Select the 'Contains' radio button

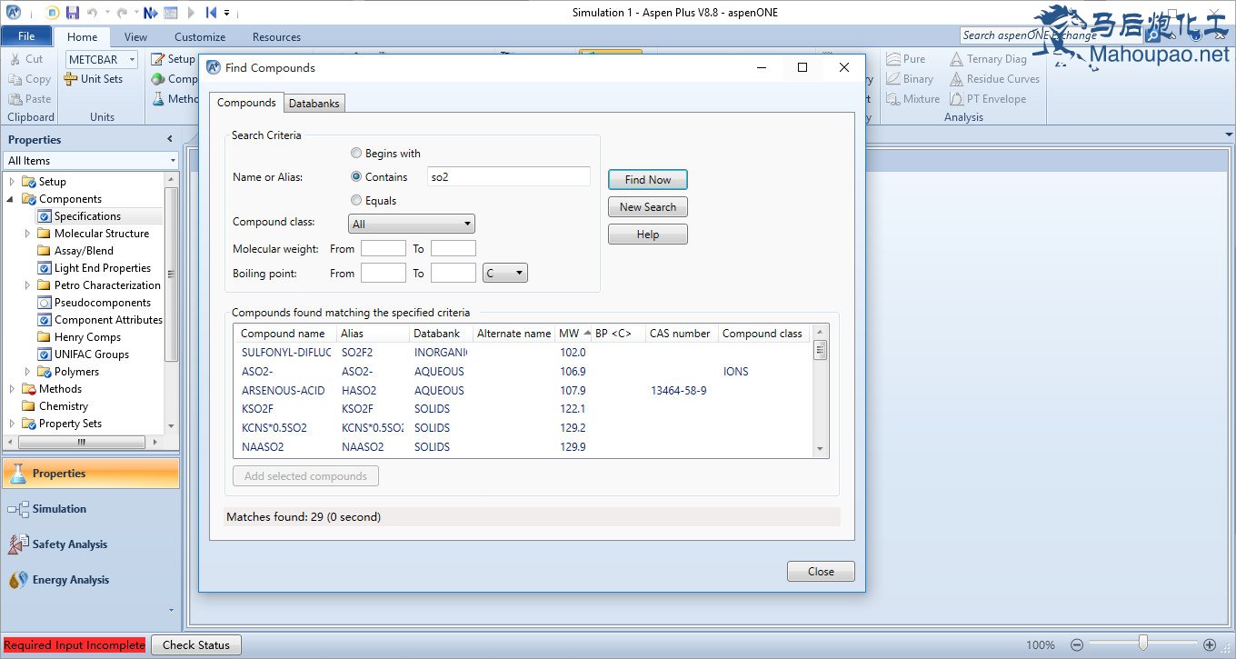pos(356,177)
